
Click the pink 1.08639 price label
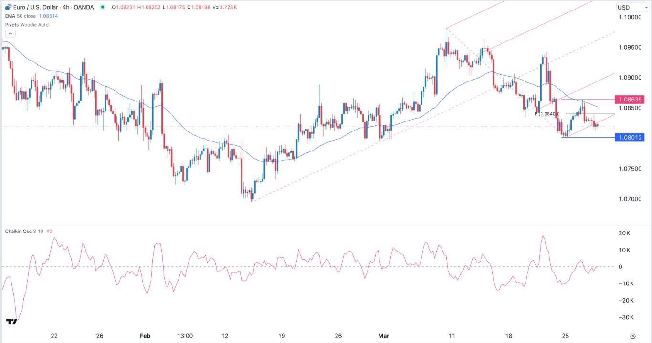[631, 100]
